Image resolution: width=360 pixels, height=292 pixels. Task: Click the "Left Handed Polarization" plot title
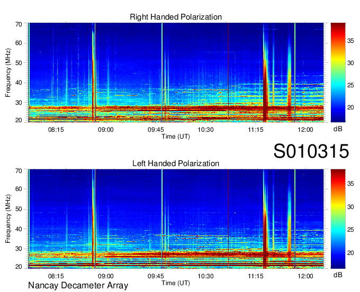(x=176, y=163)
